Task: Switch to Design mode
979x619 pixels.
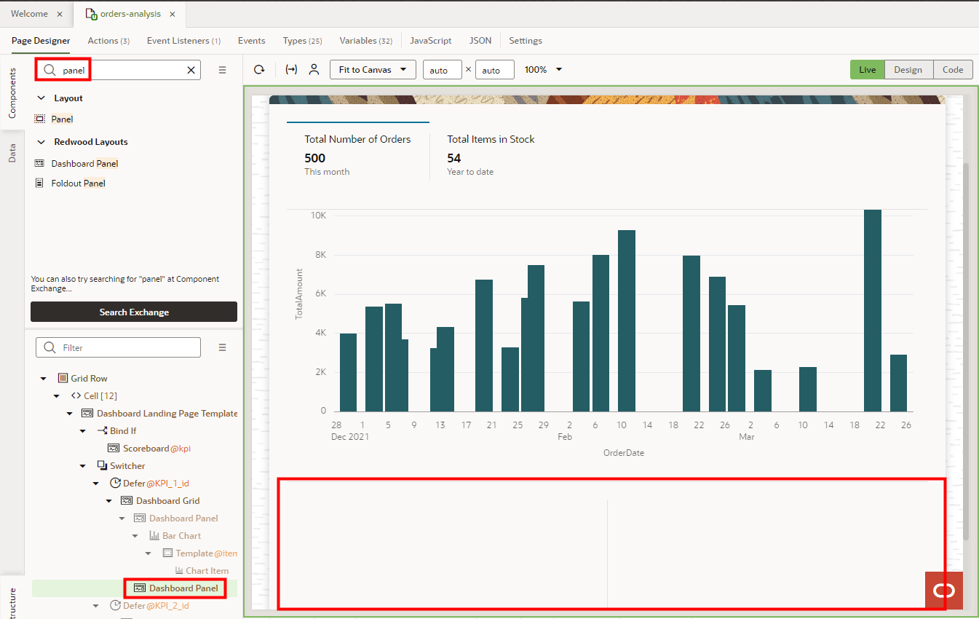Action: pos(908,69)
